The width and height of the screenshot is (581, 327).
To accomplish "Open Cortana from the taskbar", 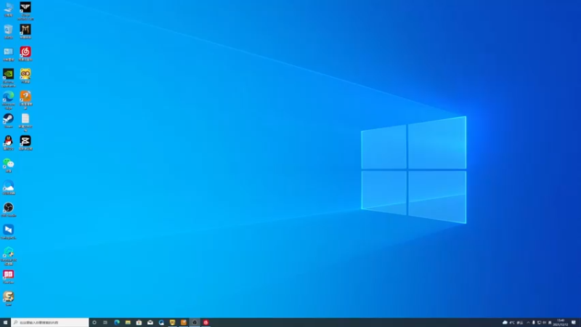I will point(94,323).
